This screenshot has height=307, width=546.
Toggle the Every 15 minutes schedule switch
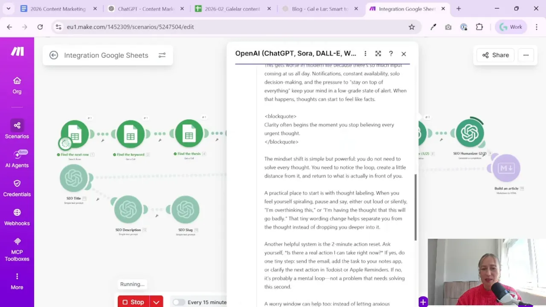click(178, 302)
